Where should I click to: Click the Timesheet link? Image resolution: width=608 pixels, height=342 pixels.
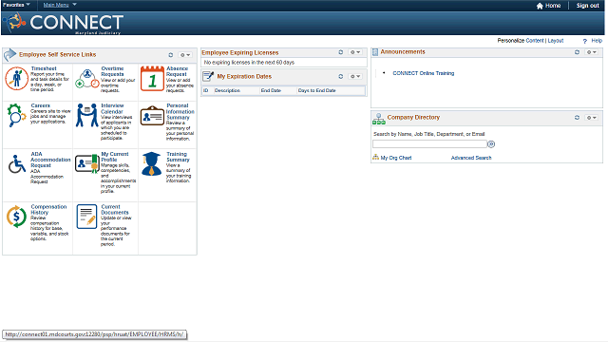44,68
